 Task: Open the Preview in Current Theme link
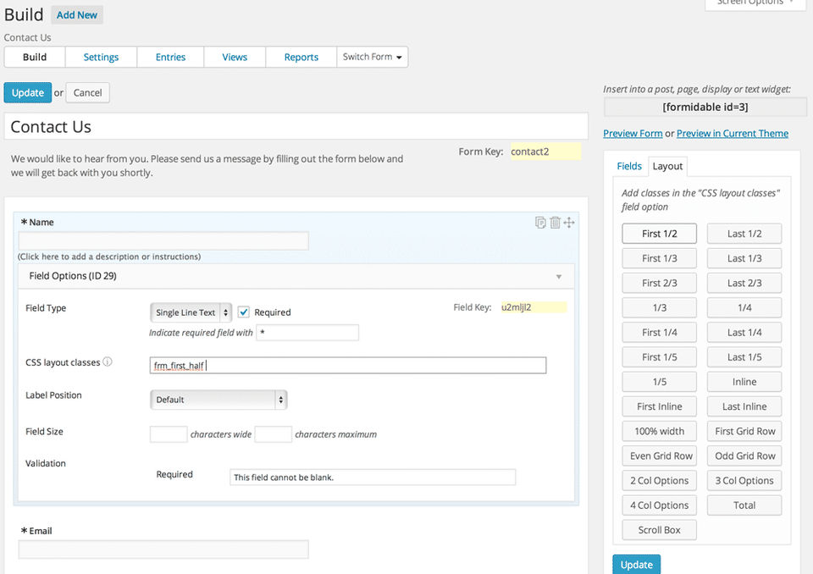(x=732, y=134)
